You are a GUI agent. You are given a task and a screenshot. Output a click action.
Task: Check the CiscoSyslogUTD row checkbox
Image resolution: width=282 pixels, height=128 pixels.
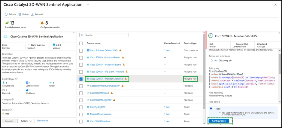point(81,107)
